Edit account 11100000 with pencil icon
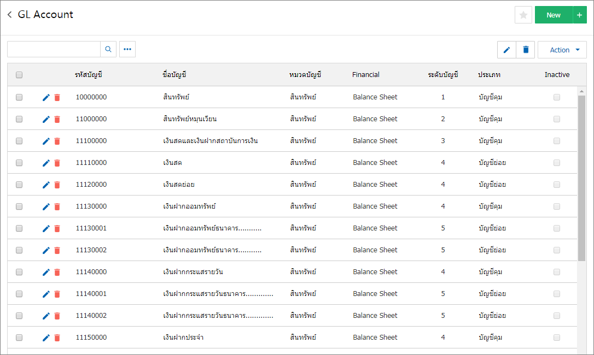Screen dimensions: 594x355 pyautogui.click(x=46, y=141)
